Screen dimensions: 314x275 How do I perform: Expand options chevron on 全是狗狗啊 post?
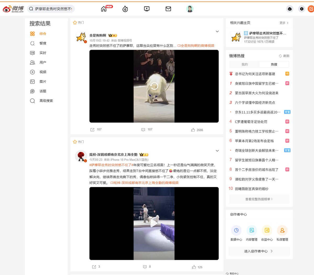click(217, 31)
